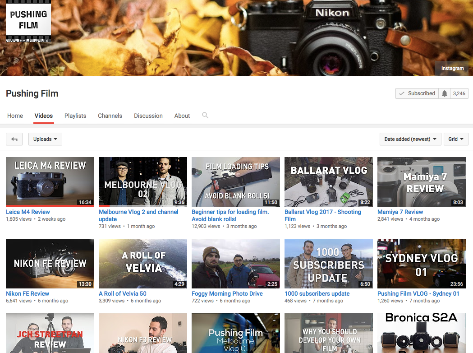473x353 pixels.
Task: Click the 3,246 subscriber count
Action: [x=459, y=93]
